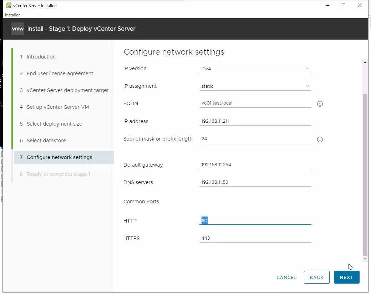Click the DNS servers input field
The image size is (371, 295).
tap(255, 182)
